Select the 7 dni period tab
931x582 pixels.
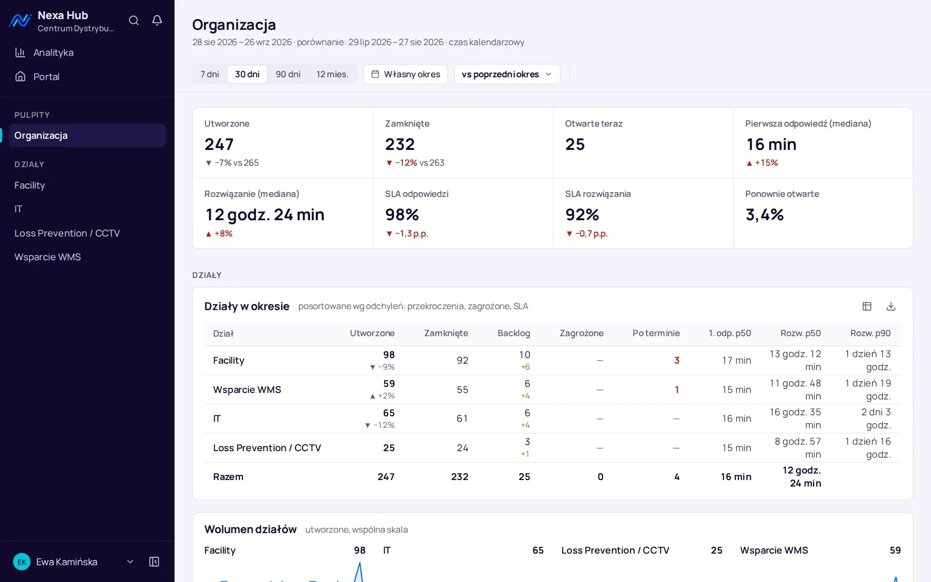click(x=209, y=74)
